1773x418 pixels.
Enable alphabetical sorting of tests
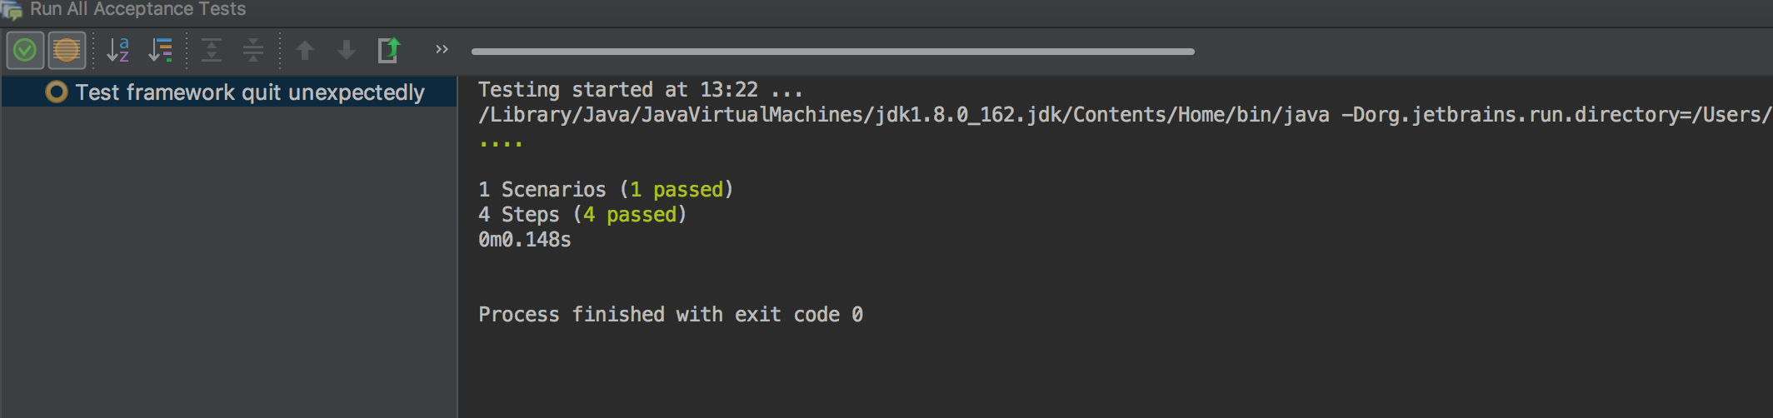(118, 51)
